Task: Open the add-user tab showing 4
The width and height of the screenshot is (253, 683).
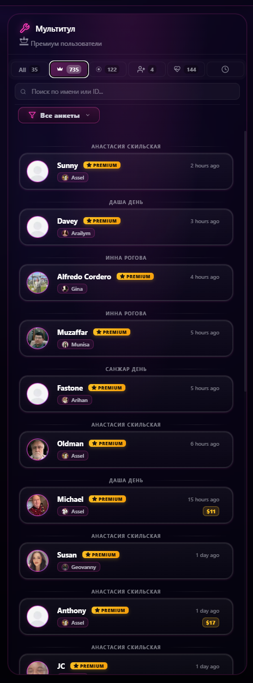Action: [x=147, y=69]
